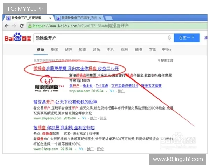Screen dimensions: 210x168
Task: Open result 智交易开户-让天下没有缺钱的股神
Action: 65,102
